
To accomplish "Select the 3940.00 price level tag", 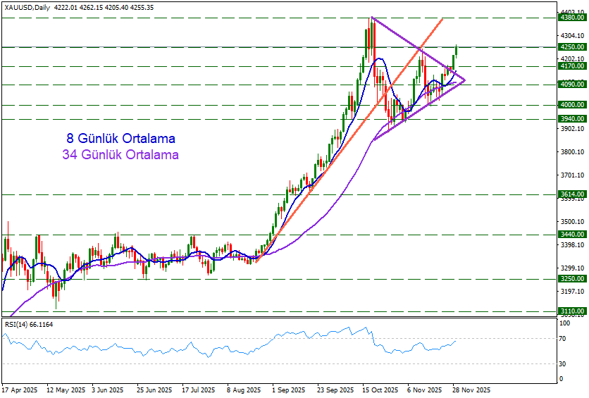I will click(571, 119).
